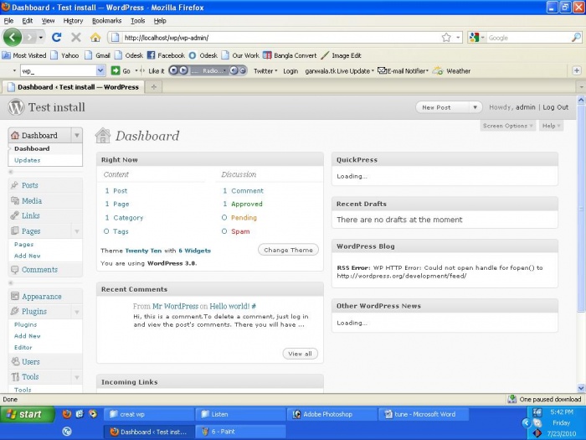
Task: Open Appearance via its sidebar icon
Action: 15,297
